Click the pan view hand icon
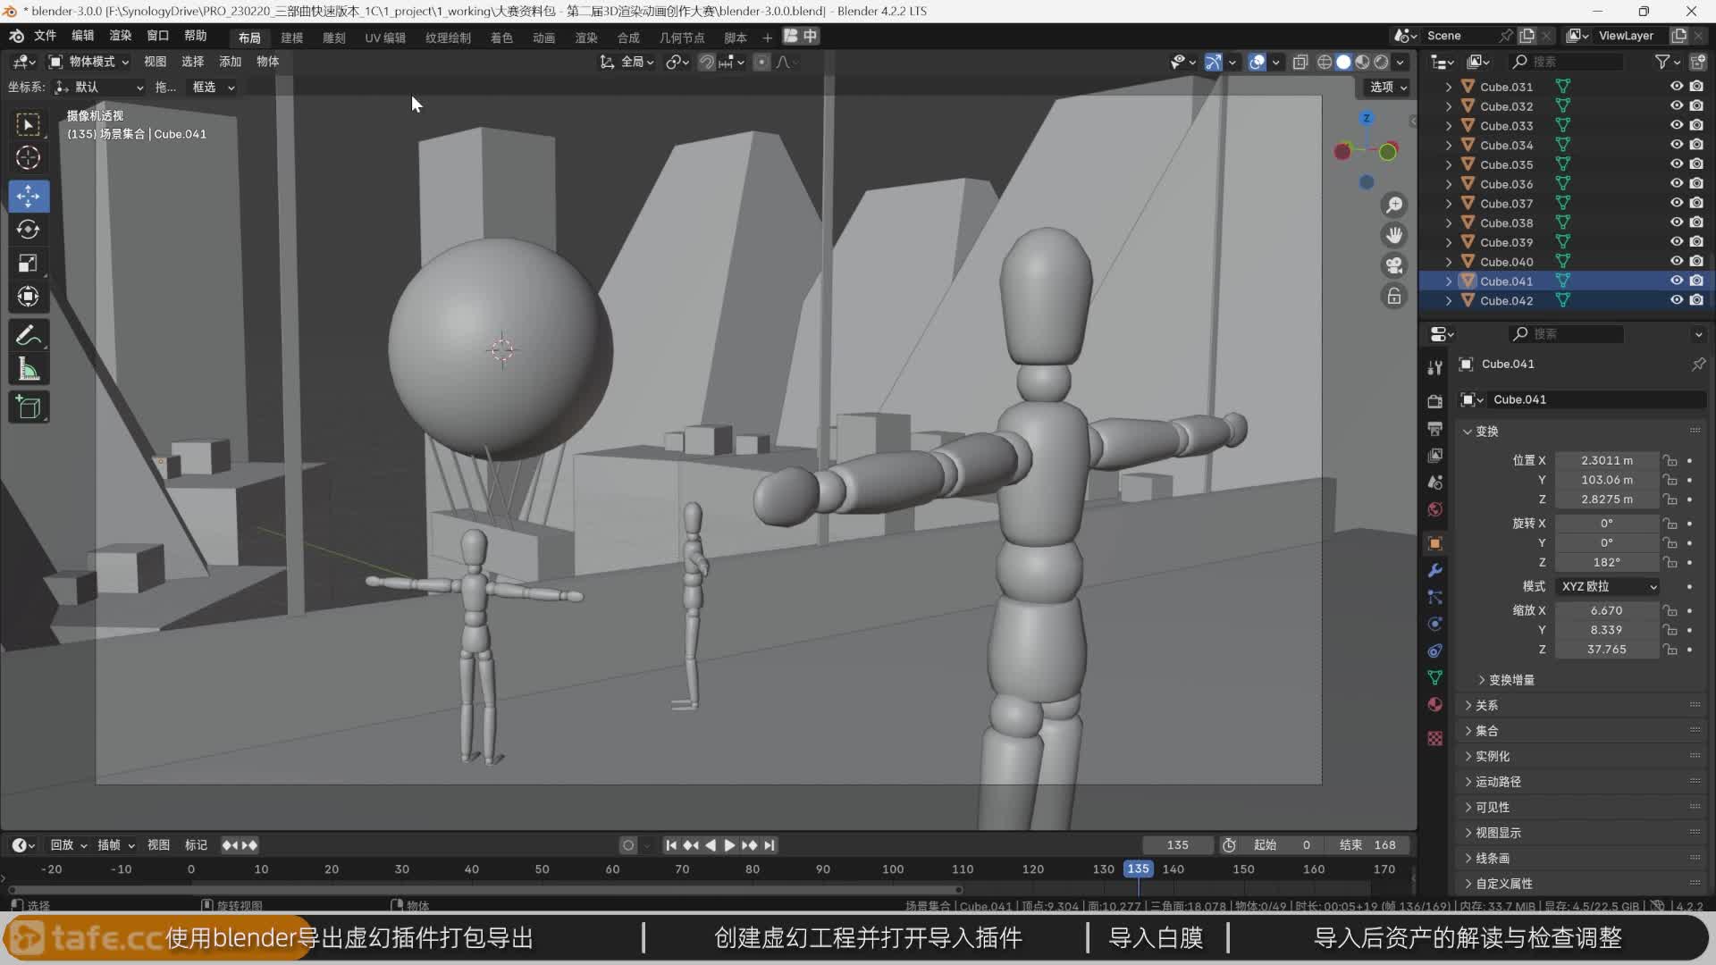This screenshot has height=965, width=1716. (1393, 235)
